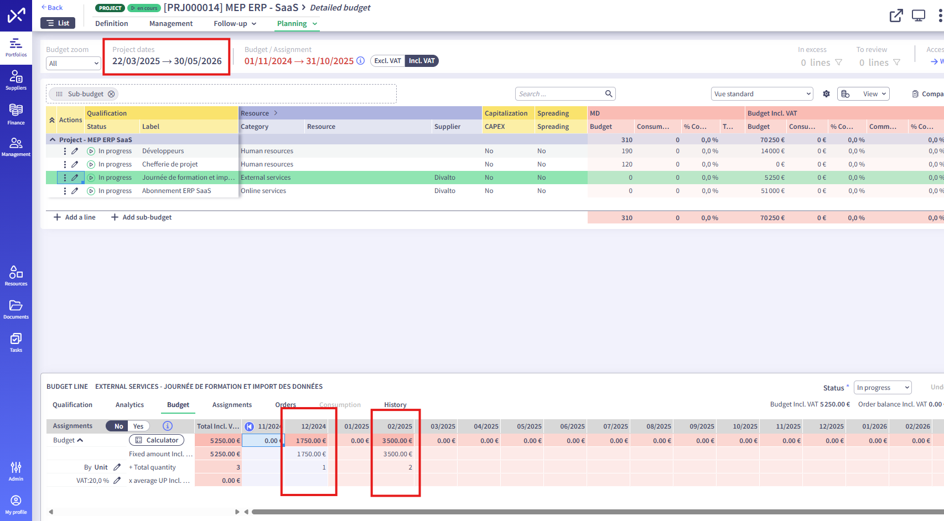Click the application logo at top left
This screenshot has width=944, height=521.
tap(16, 15)
